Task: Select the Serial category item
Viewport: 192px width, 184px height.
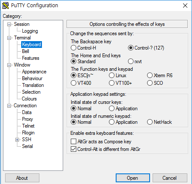Action: click(x=28, y=146)
